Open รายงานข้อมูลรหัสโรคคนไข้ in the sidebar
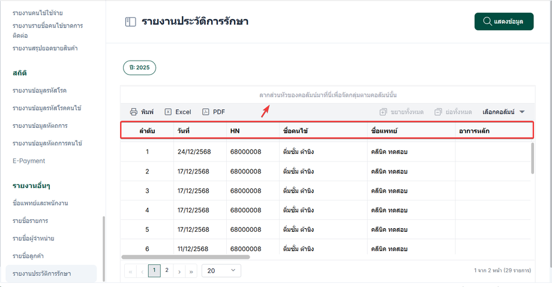 point(47,108)
